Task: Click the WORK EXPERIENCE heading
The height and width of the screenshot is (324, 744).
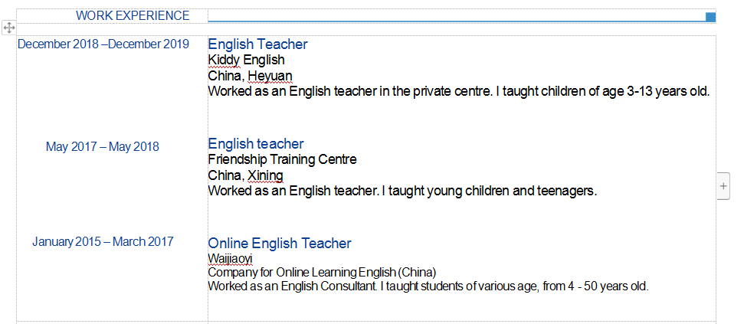Action: pyautogui.click(x=133, y=15)
